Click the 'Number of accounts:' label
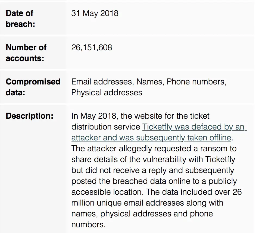 point(26,53)
